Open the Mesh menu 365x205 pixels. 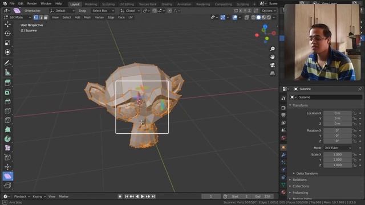[x=87, y=18]
